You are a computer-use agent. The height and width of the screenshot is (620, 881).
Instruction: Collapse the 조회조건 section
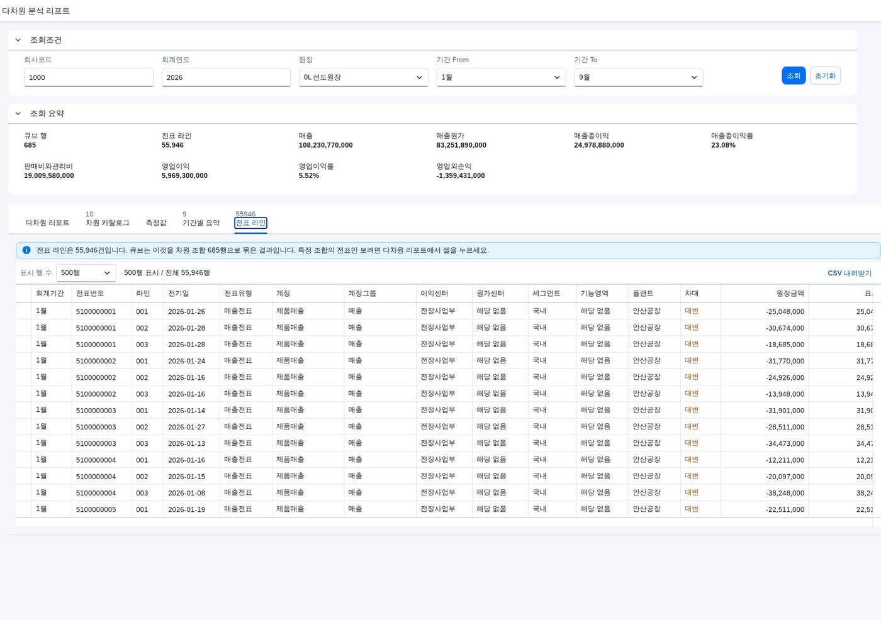click(x=18, y=40)
